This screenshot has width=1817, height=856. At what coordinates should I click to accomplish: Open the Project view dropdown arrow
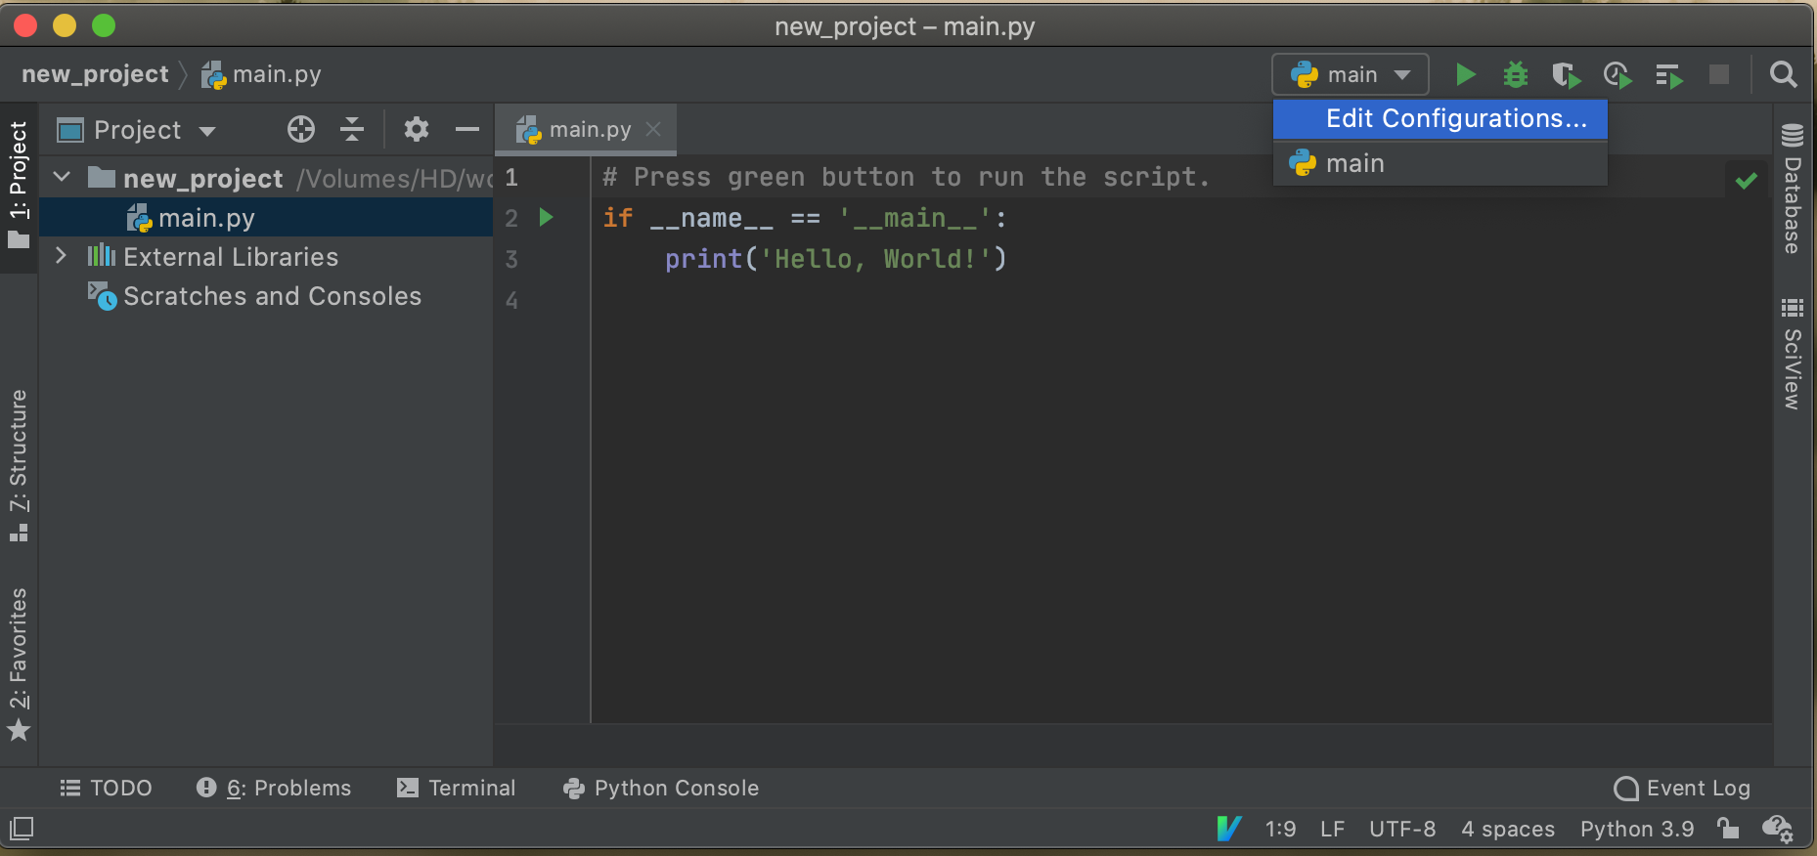207,131
